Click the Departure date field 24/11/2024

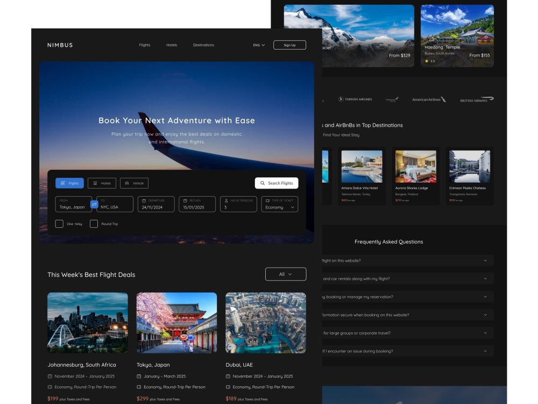click(x=156, y=204)
